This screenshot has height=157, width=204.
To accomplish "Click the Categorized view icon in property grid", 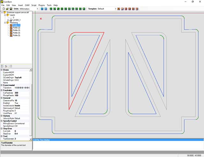I will pyautogui.click(x=3, y=66).
